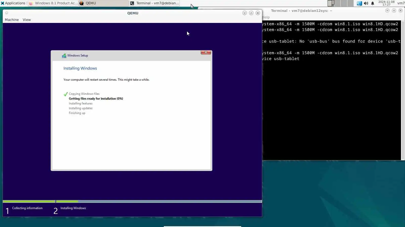Screen dimensions: 405x227
Task: Click the Terminal window title text
Action: coord(301,11)
